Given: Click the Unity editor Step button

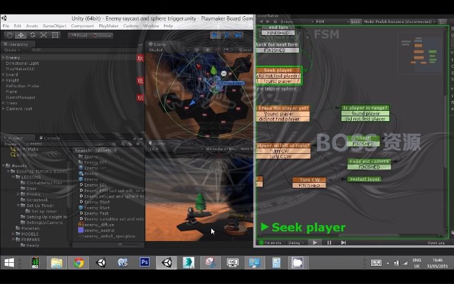Looking at the screenshot, I should (x=238, y=35).
